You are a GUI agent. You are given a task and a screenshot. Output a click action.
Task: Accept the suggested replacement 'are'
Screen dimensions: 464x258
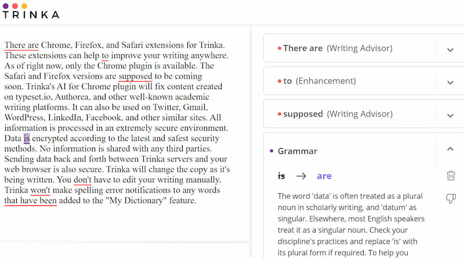click(x=324, y=176)
